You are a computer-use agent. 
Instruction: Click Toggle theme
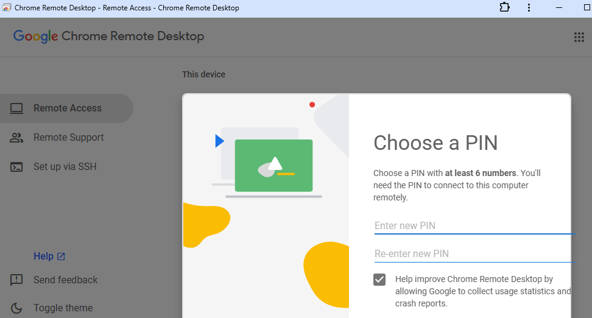[x=63, y=308]
